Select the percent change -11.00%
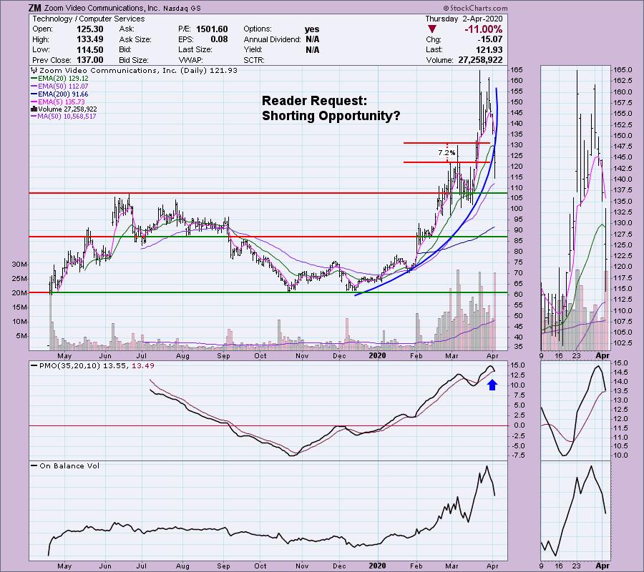The width and height of the screenshot is (644, 572). click(484, 29)
